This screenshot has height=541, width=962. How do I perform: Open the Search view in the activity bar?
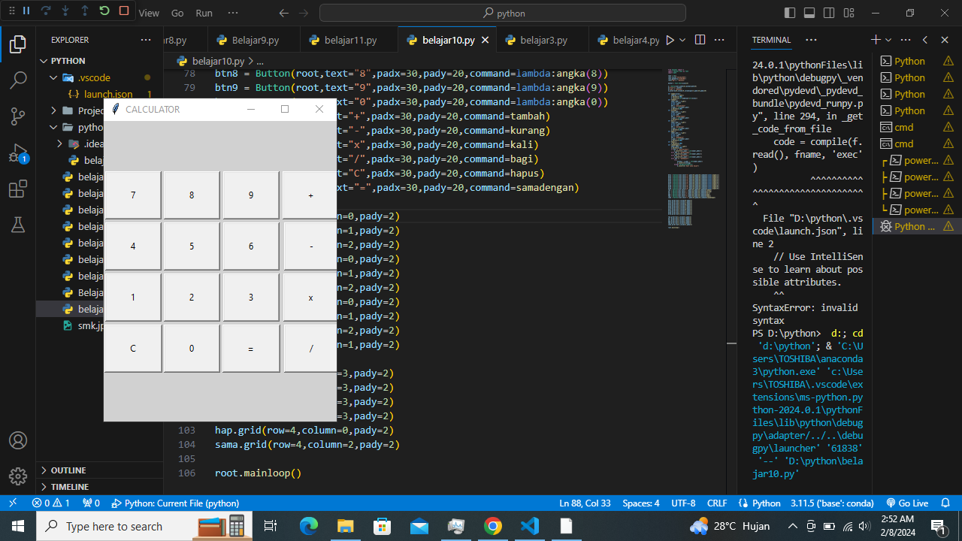(x=18, y=80)
